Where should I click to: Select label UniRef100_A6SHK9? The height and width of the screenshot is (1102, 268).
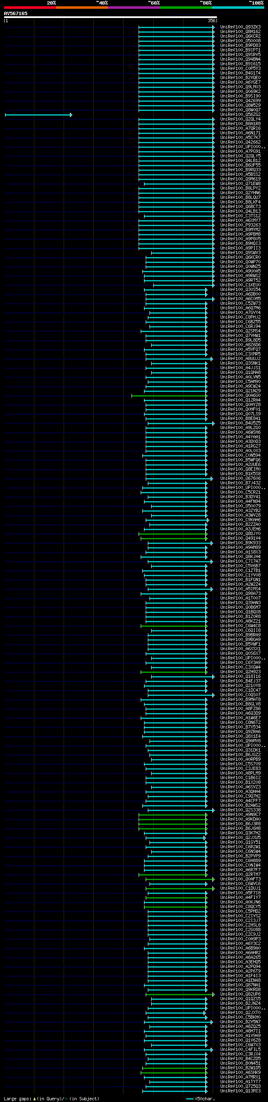click(x=240, y=1073)
